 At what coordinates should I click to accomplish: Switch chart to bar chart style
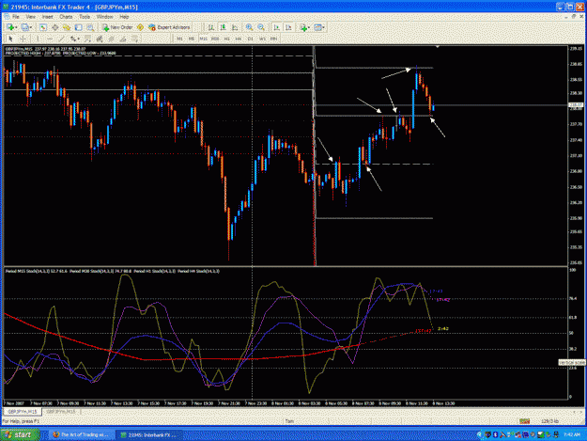tap(211, 27)
